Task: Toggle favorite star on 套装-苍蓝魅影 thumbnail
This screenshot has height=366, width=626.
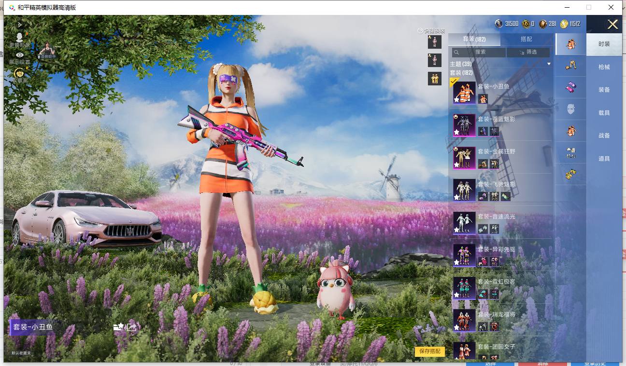Action: 456,132
